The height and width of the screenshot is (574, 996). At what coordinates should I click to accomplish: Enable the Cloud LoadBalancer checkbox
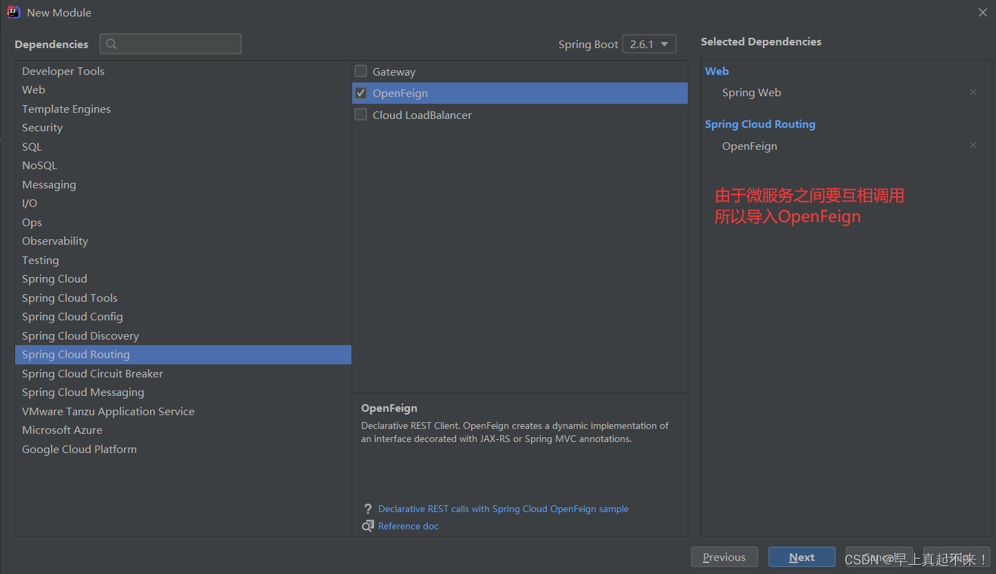360,115
